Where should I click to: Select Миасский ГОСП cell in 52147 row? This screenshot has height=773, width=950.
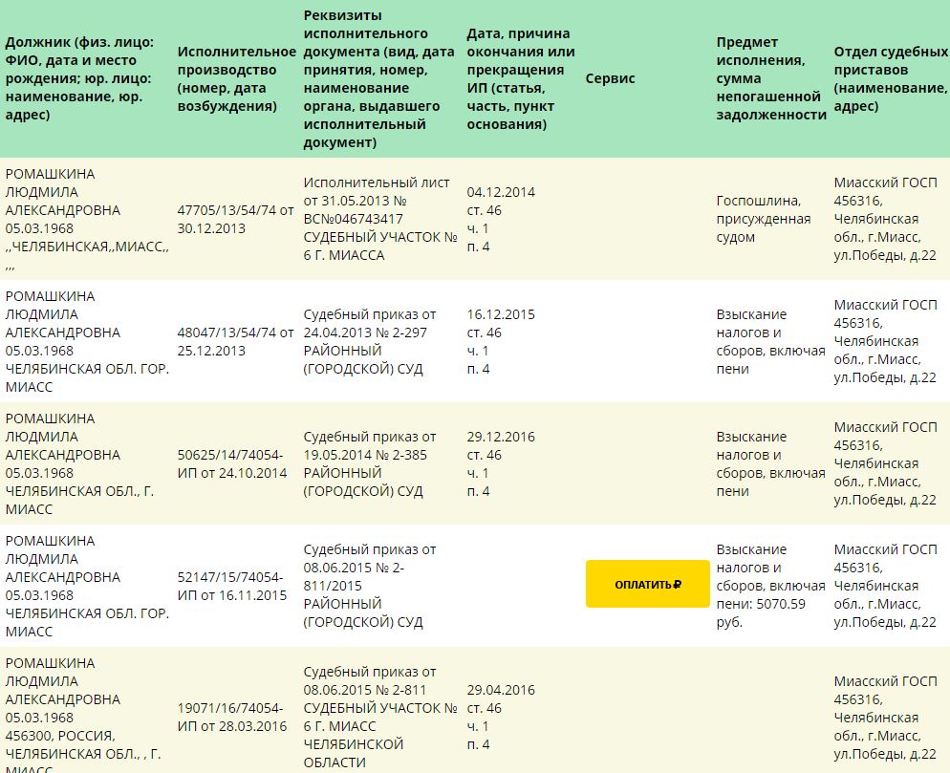tap(885, 586)
